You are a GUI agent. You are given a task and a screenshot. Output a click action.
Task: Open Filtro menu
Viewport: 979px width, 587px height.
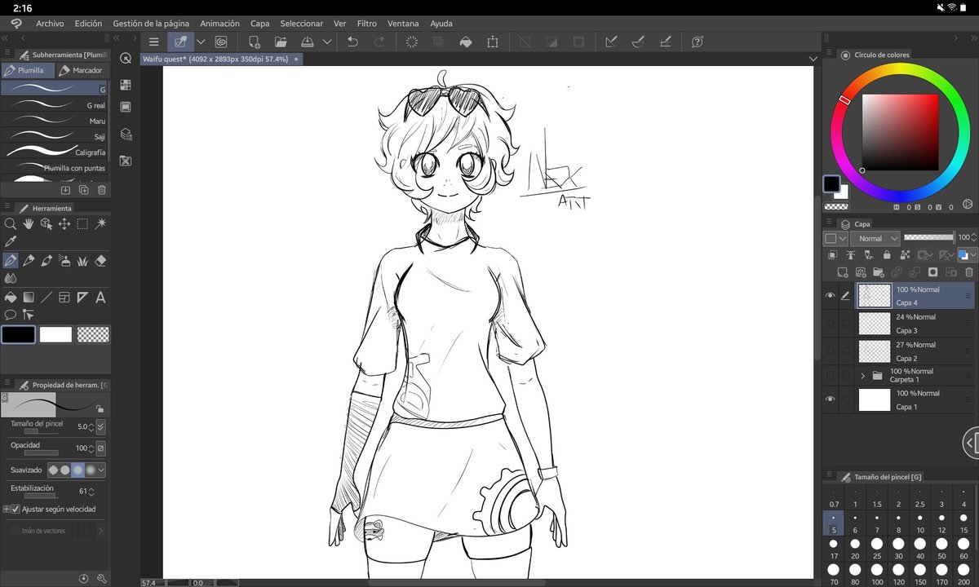(x=366, y=24)
